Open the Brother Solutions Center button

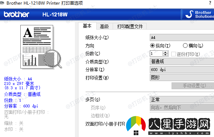coord(198,15)
